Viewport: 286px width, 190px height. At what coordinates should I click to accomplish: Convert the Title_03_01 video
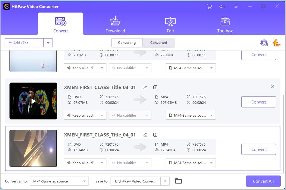coord(259,102)
